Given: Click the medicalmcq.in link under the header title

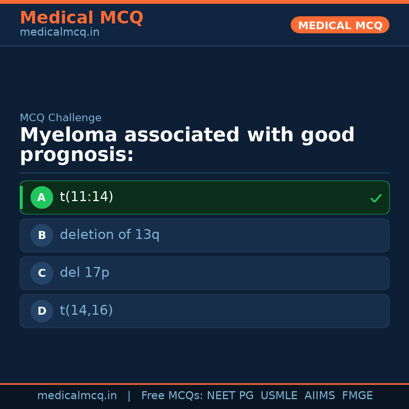Looking at the screenshot, I should tap(59, 32).
